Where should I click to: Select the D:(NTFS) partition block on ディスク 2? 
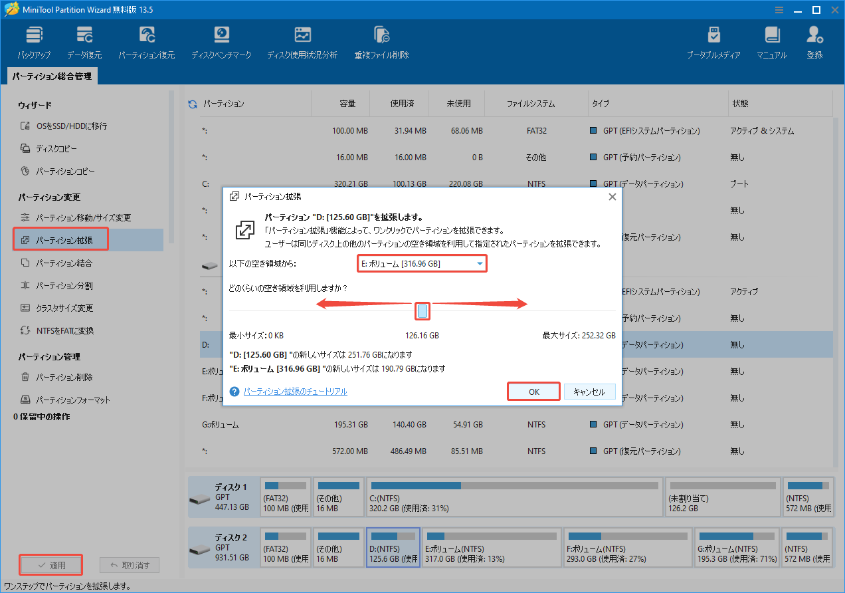coord(393,547)
